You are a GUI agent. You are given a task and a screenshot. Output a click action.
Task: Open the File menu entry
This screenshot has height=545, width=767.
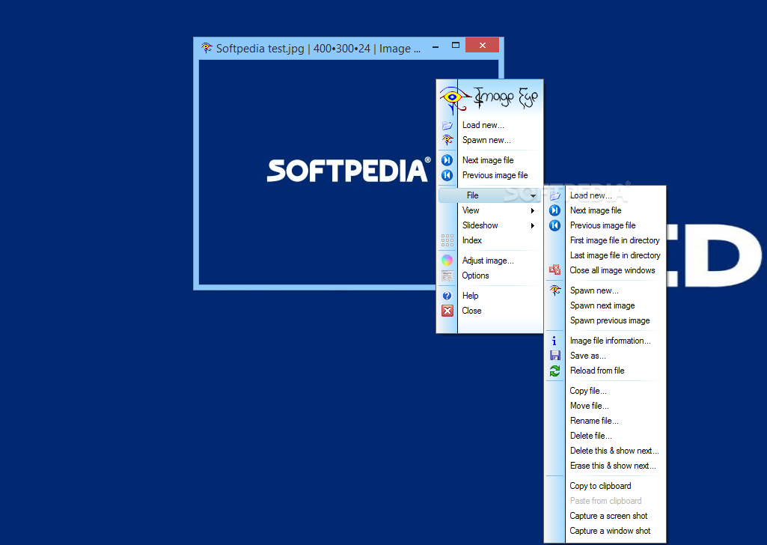(490, 195)
